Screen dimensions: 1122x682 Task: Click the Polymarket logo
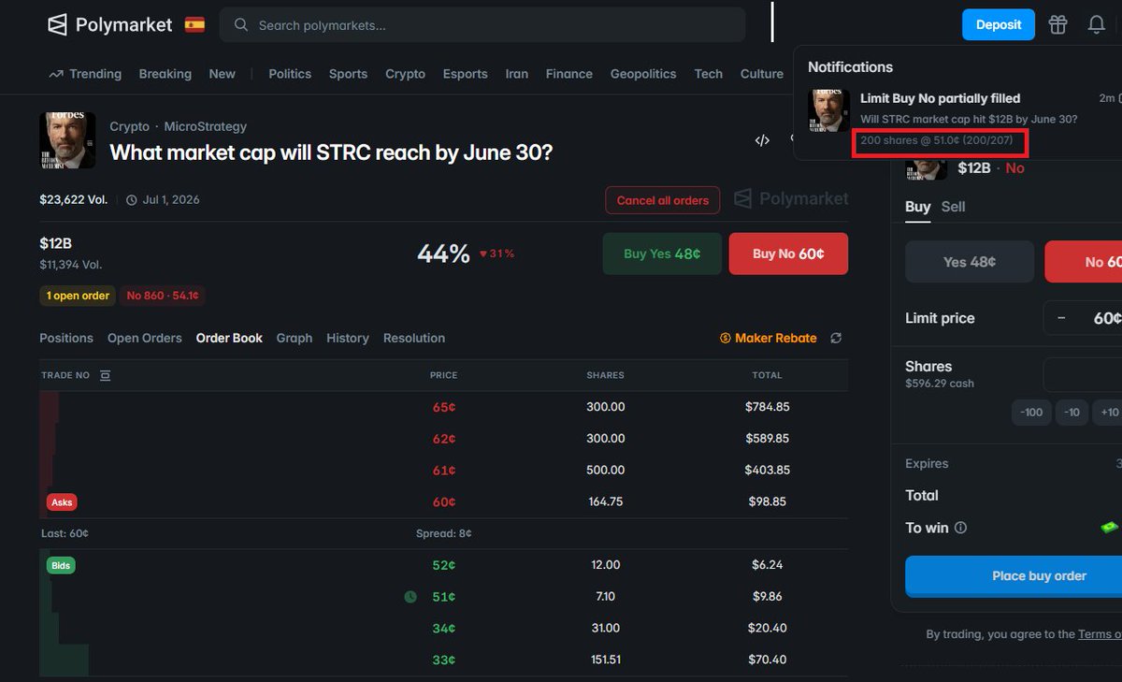[110, 24]
